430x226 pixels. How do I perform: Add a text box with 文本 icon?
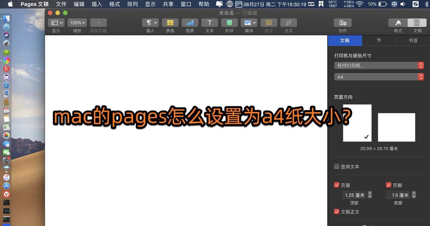pyautogui.click(x=209, y=23)
